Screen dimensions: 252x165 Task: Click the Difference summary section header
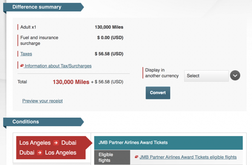pyautogui.click(x=37, y=7)
